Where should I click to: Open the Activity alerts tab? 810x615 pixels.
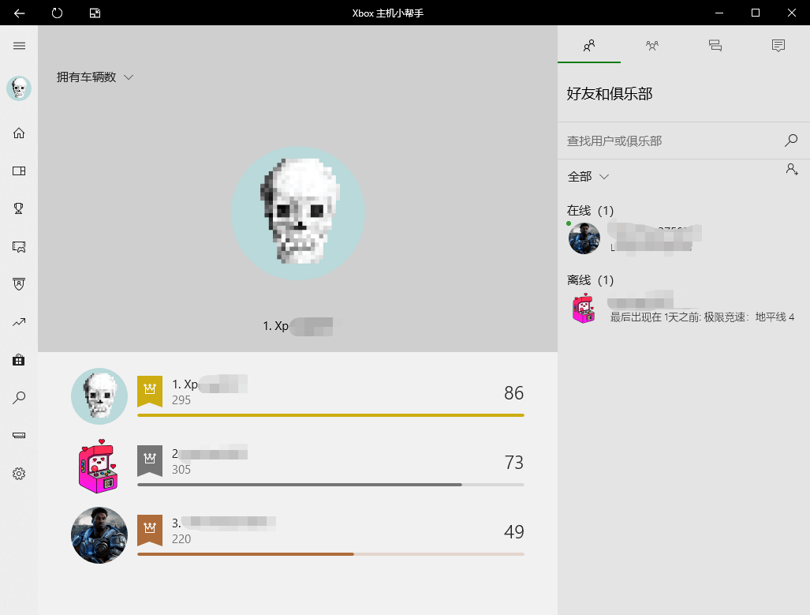778,46
